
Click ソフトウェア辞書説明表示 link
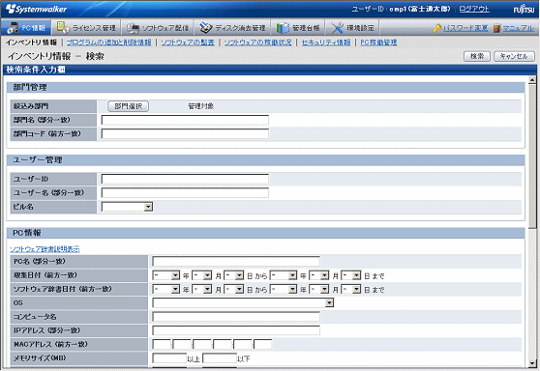[45, 249]
